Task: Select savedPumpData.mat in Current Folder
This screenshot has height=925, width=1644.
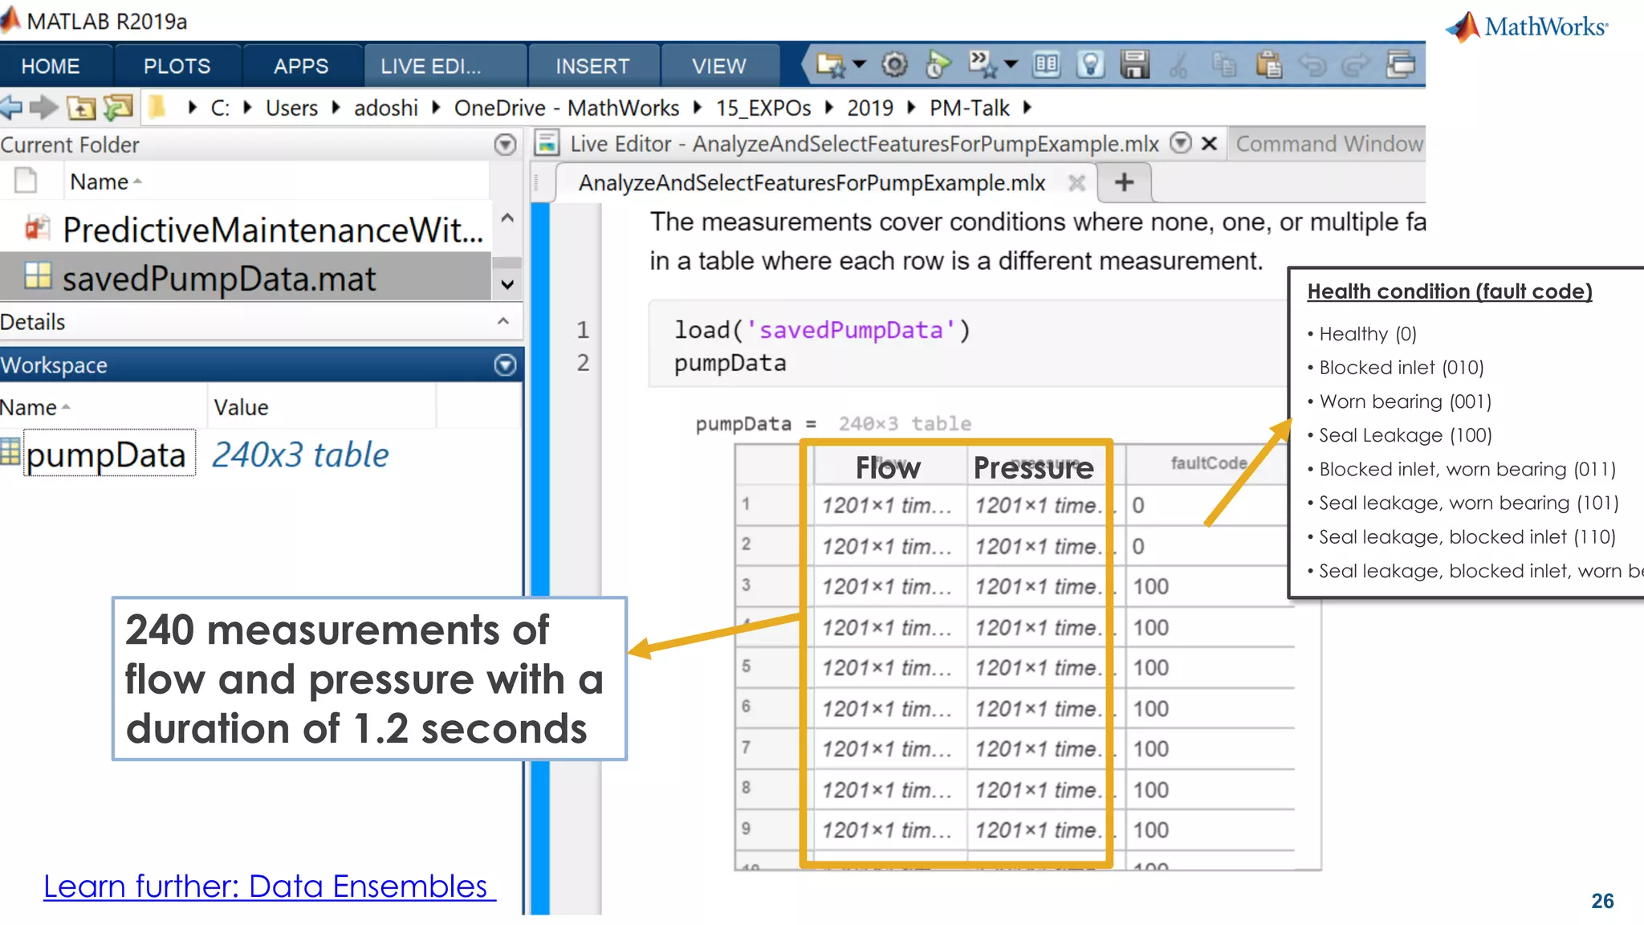Action: click(218, 279)
